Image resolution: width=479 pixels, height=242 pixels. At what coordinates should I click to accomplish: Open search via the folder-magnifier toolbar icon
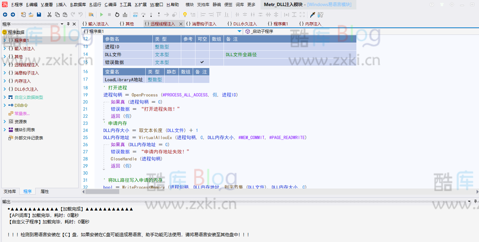91,15
